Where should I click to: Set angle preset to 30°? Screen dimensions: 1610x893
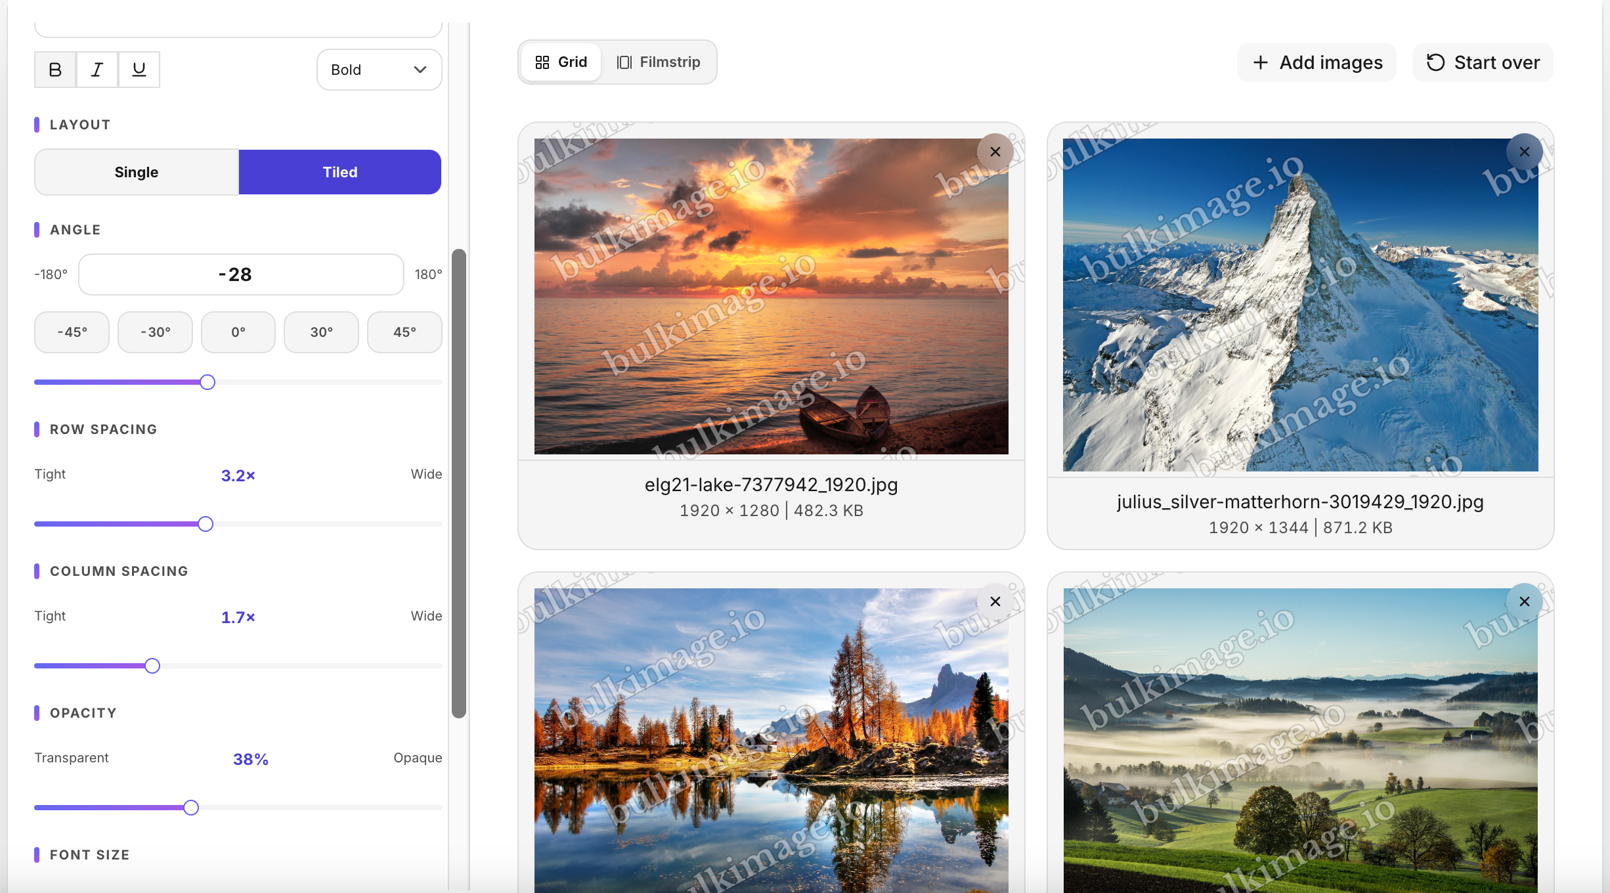coord(321,332)
